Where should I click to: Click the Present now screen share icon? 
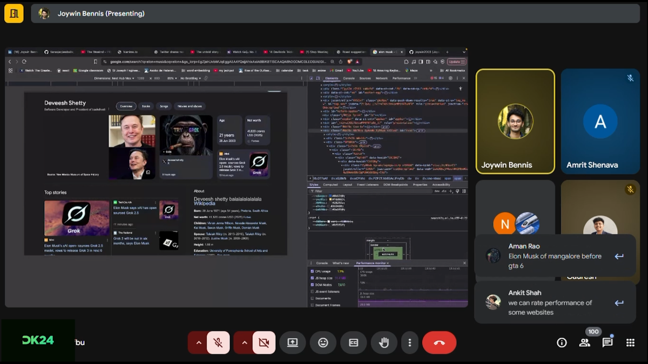point(293,342)
